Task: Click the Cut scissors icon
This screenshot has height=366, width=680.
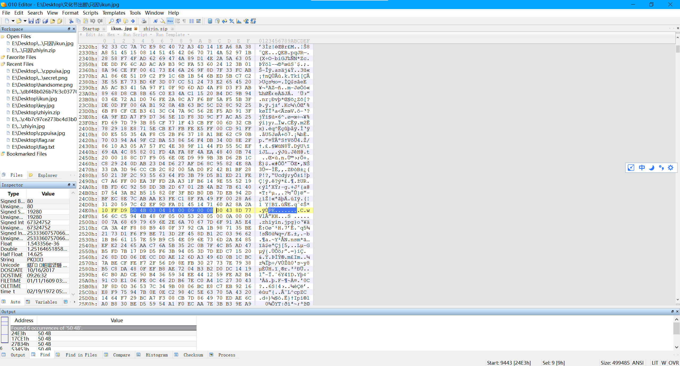Action: pos(71,21)
